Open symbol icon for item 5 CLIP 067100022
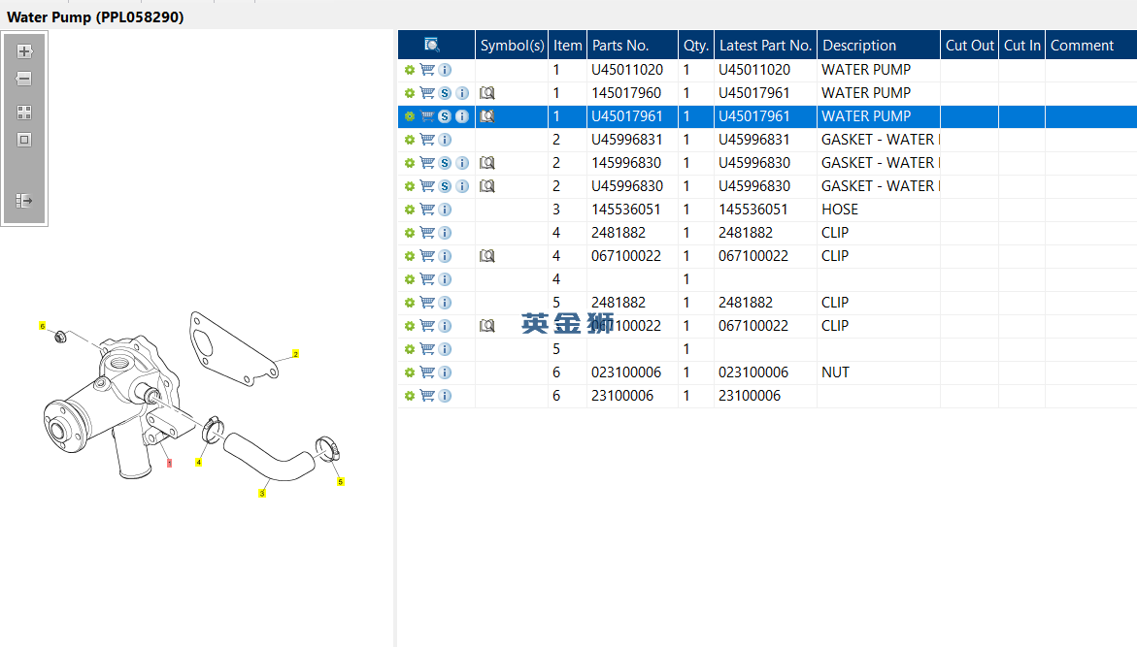Image resolution: width=1137 pixels, height=647 pixels. click(487, 326)
